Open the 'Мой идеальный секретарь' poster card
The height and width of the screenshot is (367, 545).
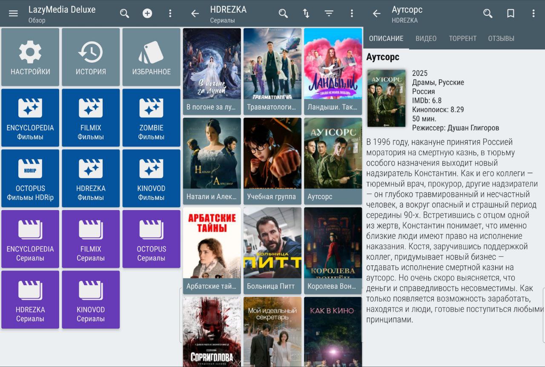(272, 332)
